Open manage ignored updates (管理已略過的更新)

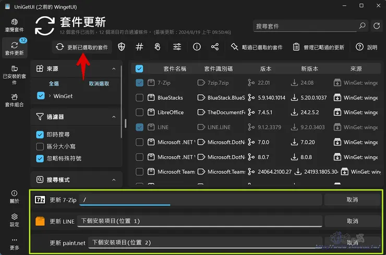point(319,47)
